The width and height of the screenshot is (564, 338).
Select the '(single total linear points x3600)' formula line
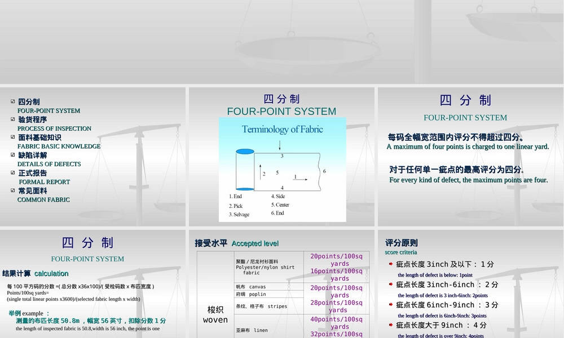[73, 299]
